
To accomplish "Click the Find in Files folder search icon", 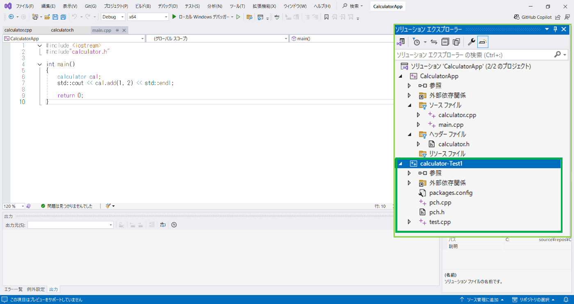I will click(249, 17).
